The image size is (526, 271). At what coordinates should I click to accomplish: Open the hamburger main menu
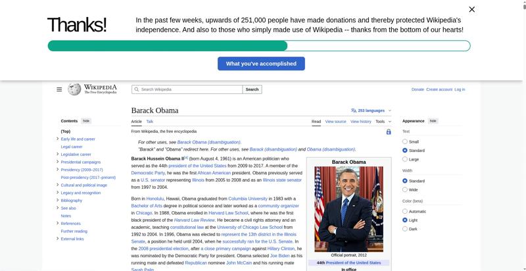tap(59, 89)
